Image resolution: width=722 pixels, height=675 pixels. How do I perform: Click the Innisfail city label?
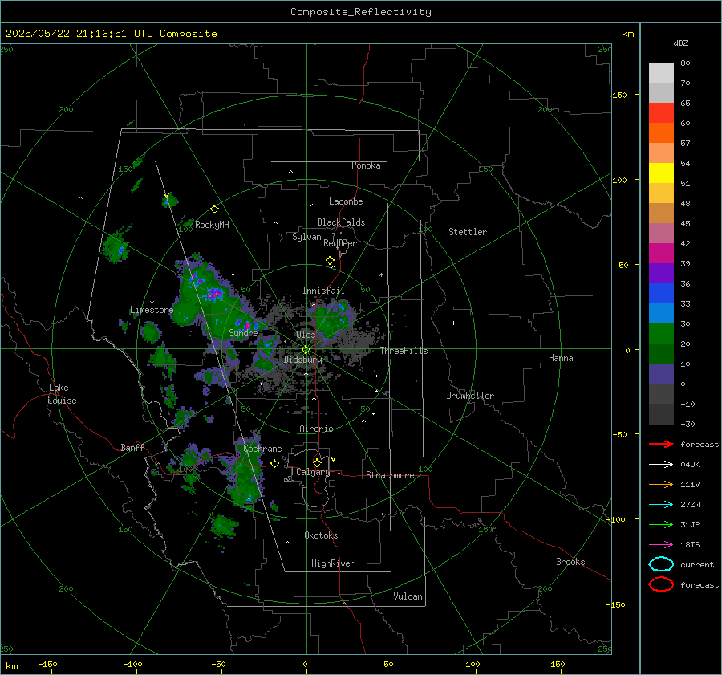323,291
